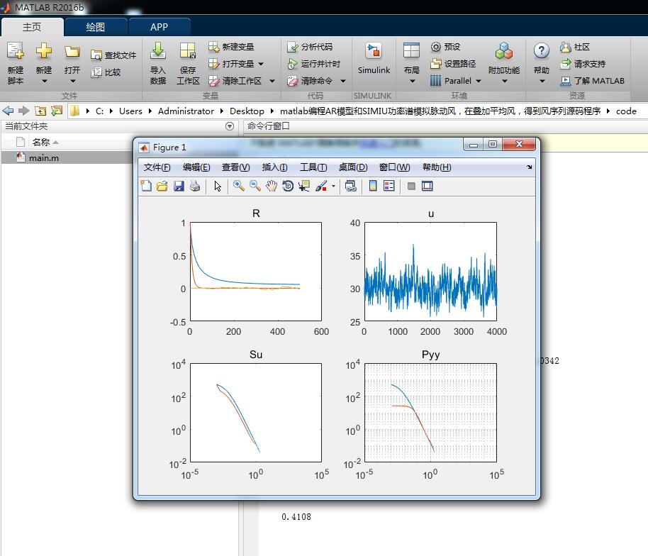This screenshot has height=556, width=648.
Task: Click Set Path (设置路径)
Action: tap(453, 64)
